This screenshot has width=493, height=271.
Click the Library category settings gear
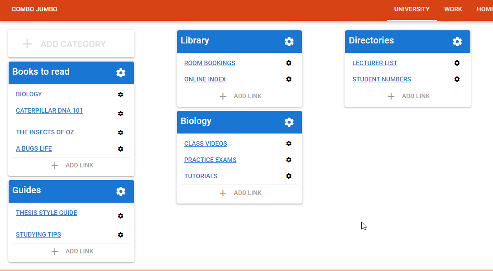pos(289,42)
